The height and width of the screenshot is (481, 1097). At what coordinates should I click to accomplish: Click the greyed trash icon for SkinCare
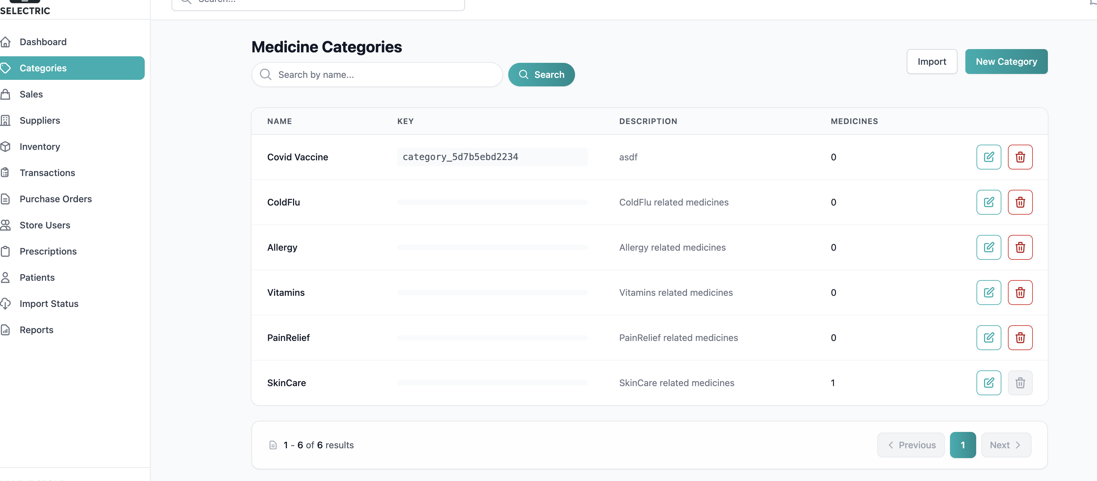[x=1020, y=383]
